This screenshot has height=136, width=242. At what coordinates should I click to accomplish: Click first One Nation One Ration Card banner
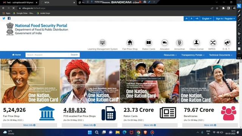point(30,81)
